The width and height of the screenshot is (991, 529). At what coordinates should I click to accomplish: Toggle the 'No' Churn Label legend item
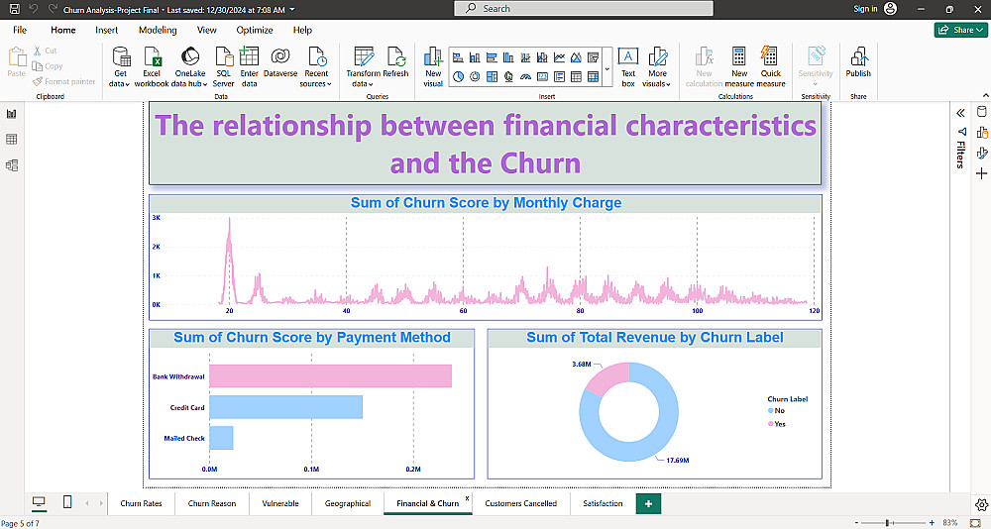coord(776,411)
